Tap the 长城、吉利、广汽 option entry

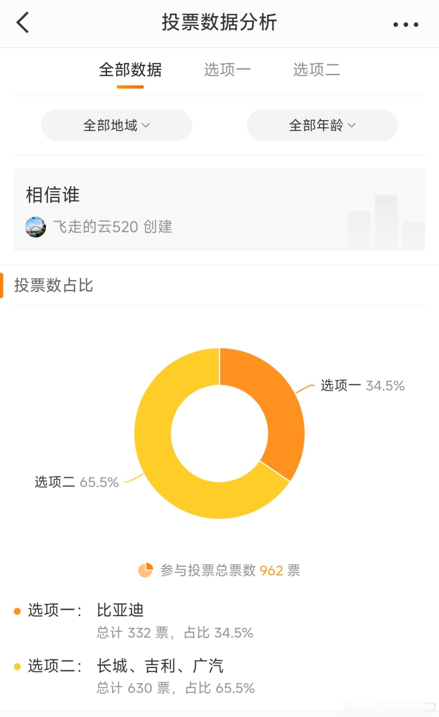pos(160,666)
